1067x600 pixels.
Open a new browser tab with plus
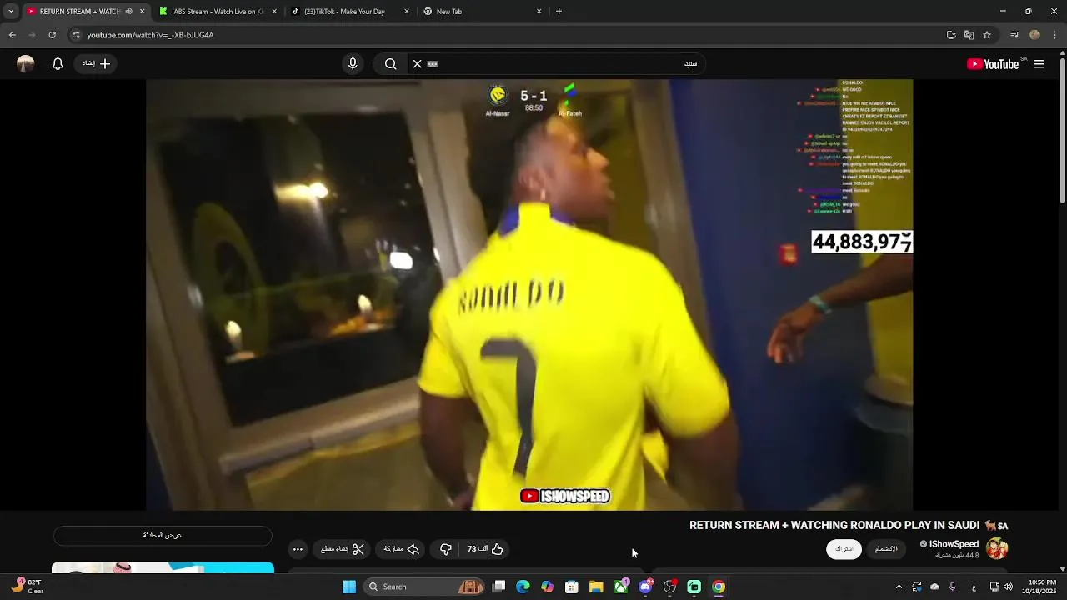[x=559, y=12]
